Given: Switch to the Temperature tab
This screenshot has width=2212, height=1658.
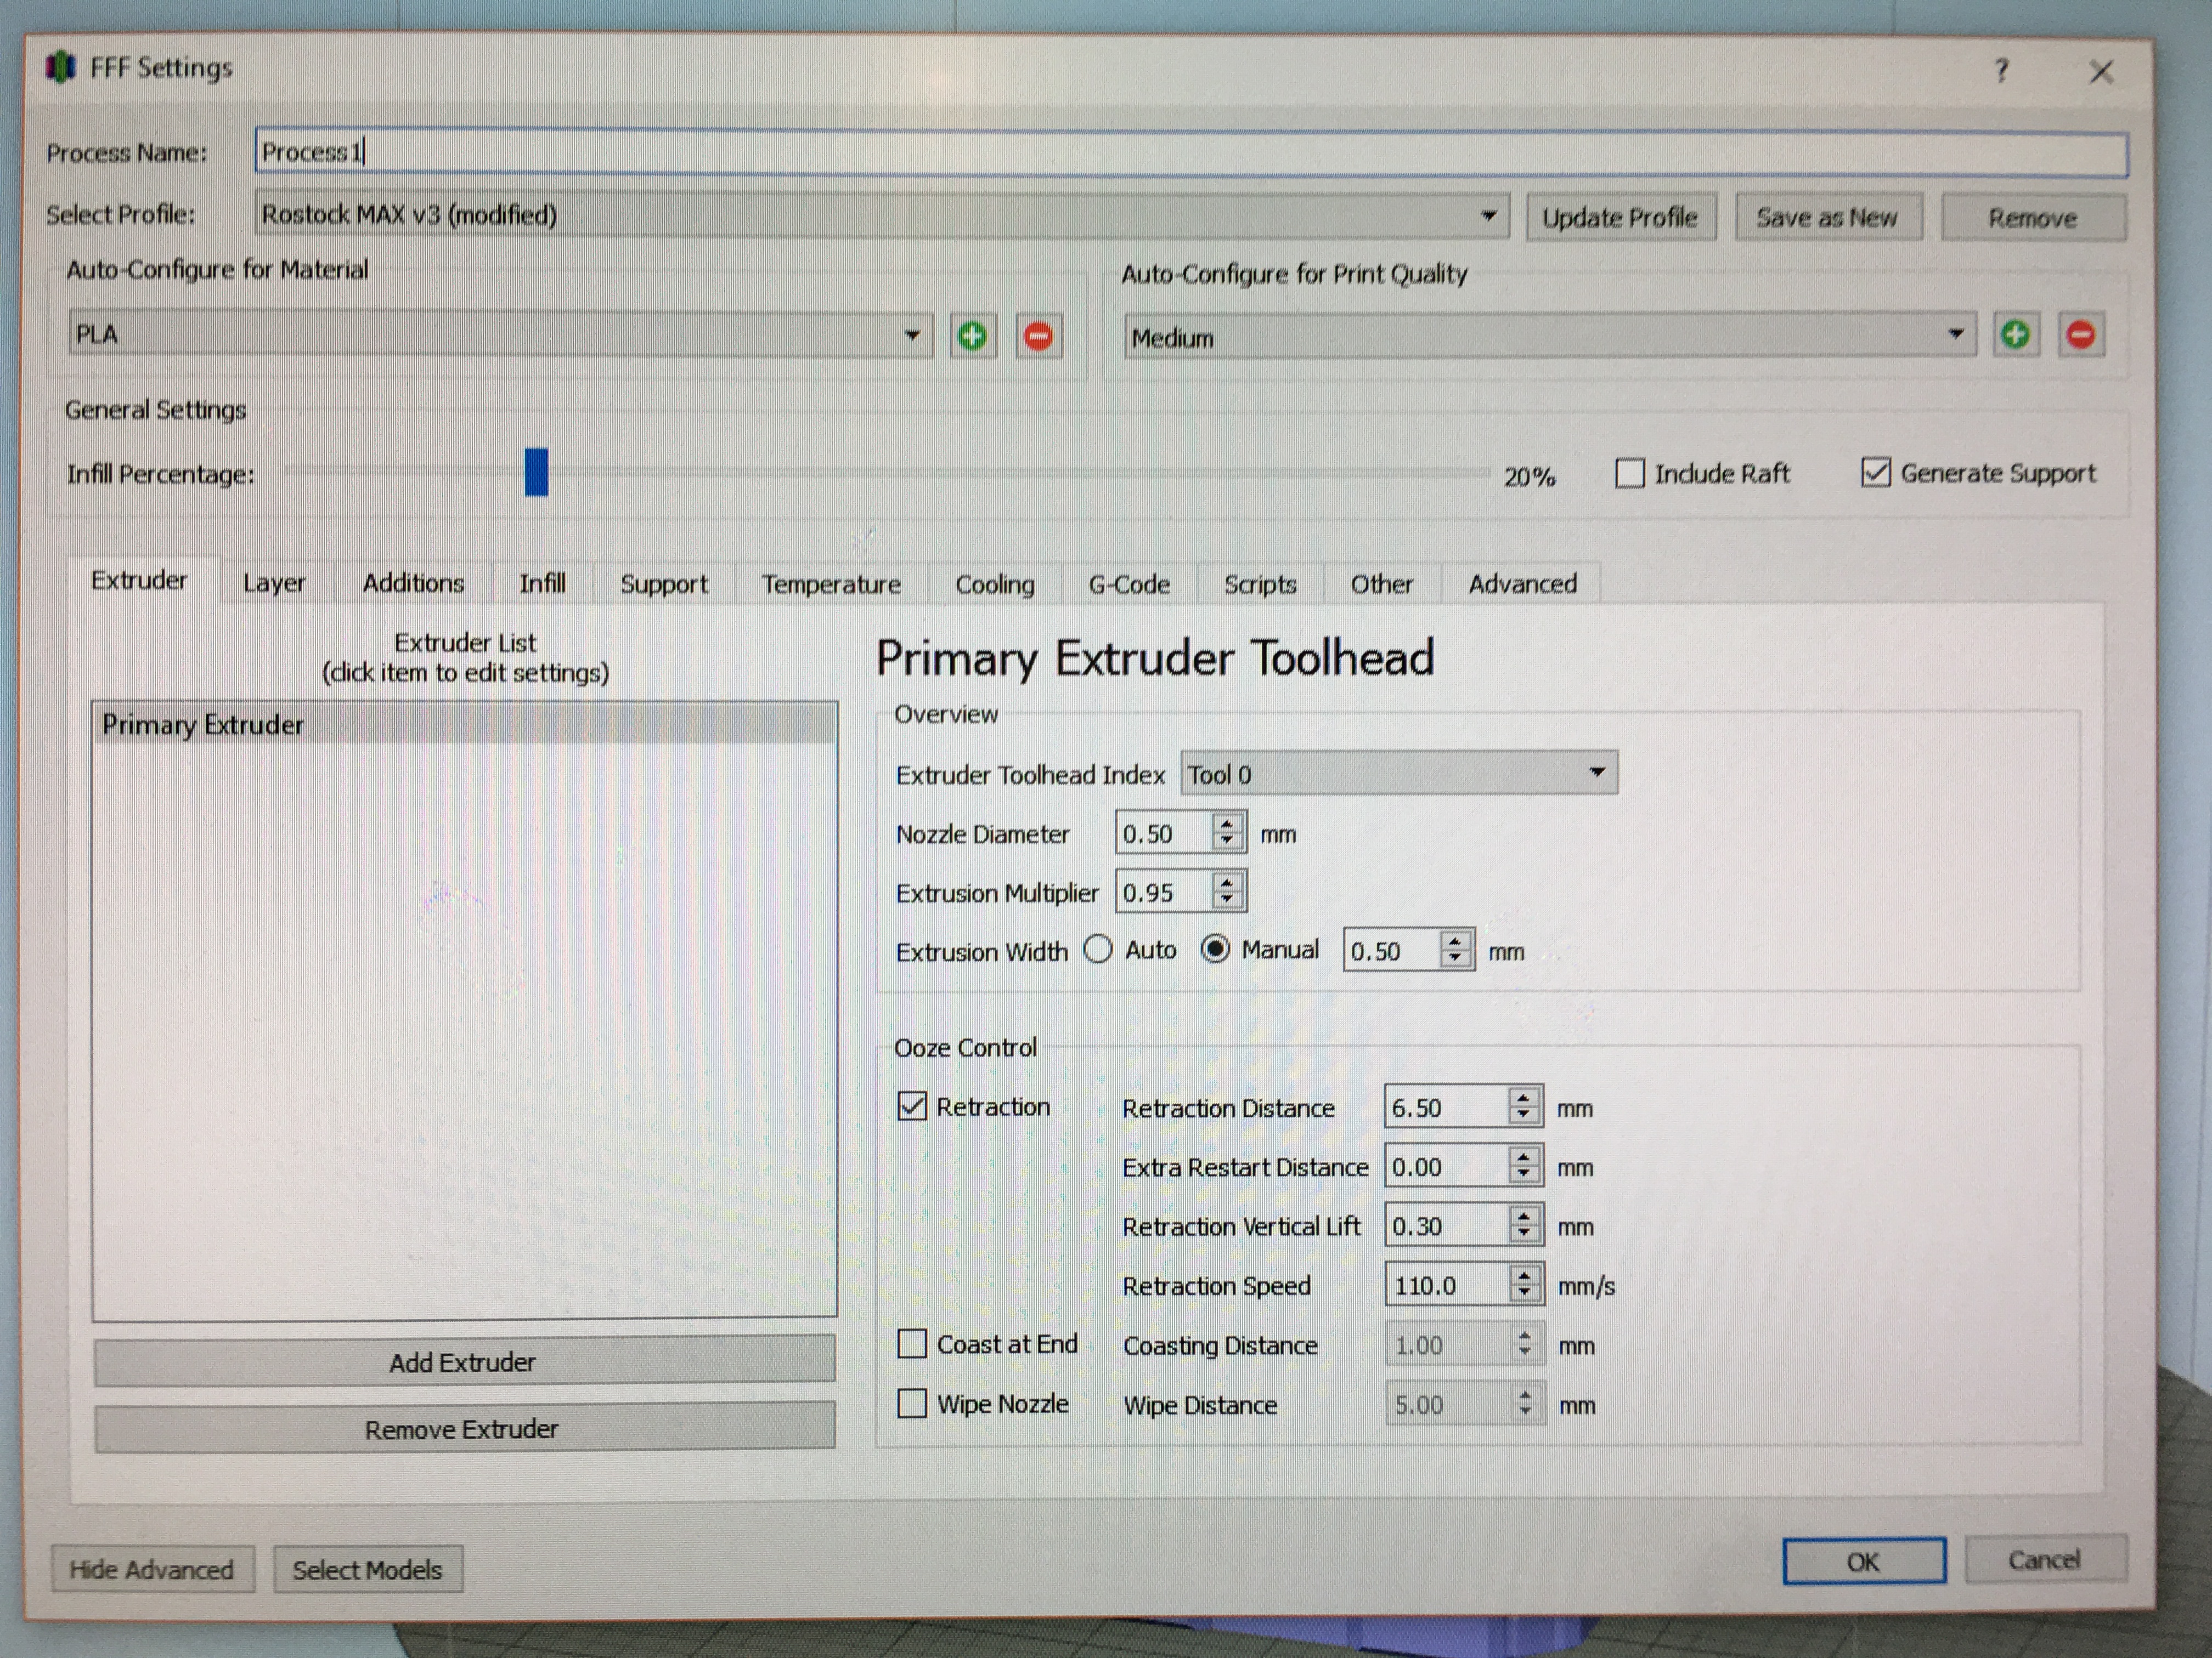Looking at the screenshot, I should click(831, 584).
